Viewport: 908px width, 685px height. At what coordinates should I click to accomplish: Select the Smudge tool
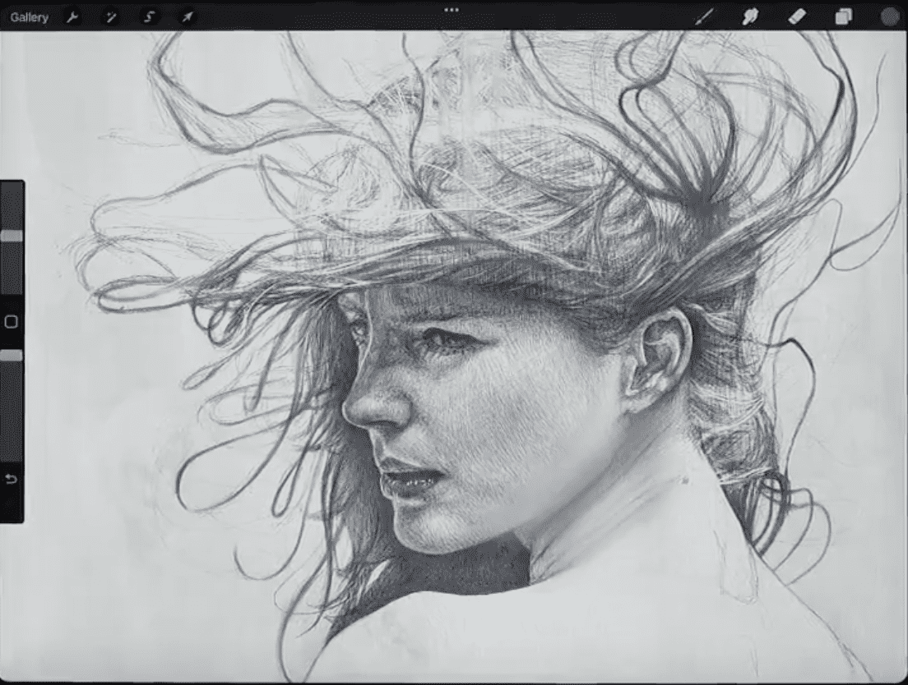click(x=750, y=17)
